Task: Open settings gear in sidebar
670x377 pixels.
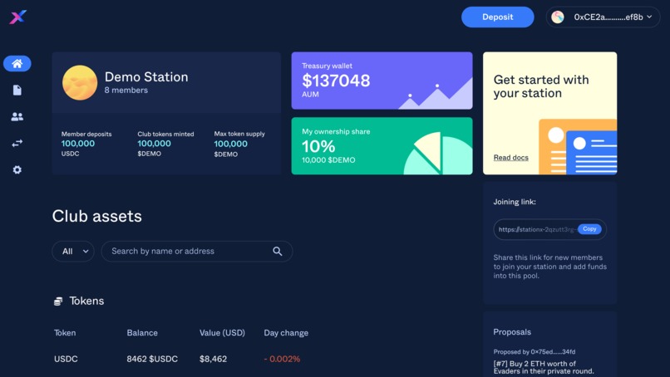Action: [17, 170]
